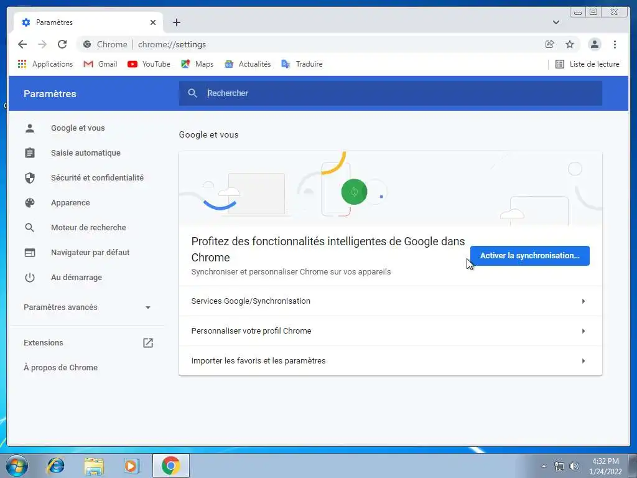Go back using the browser back arrow

pyautogui.click(x=22, y=44)
